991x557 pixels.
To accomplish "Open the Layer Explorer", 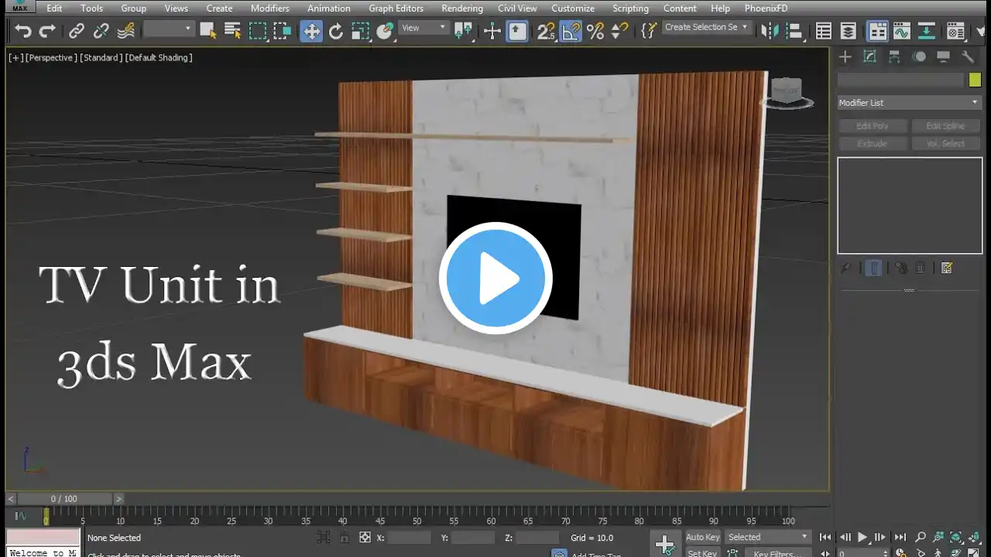I will (849, 31).
